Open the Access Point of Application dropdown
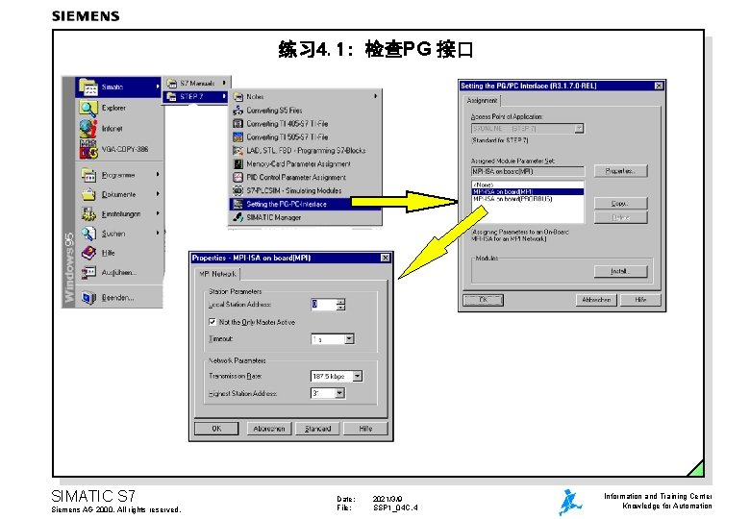 [x=579, y=129]
